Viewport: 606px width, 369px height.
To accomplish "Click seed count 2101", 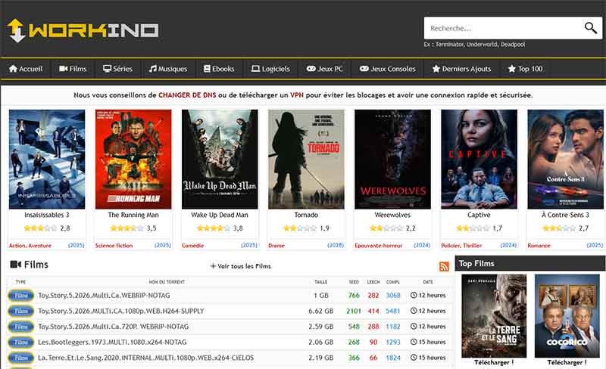I will (354, 311).
